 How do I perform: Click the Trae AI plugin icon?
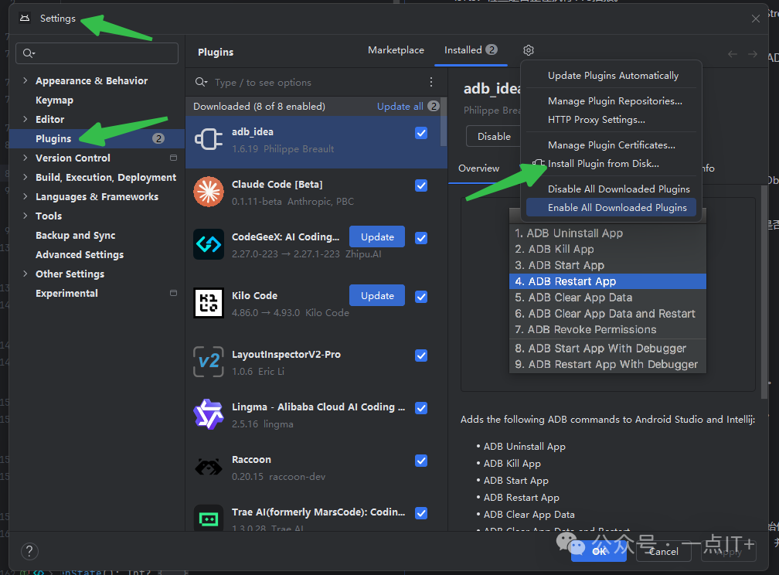[x=208, y=519]
